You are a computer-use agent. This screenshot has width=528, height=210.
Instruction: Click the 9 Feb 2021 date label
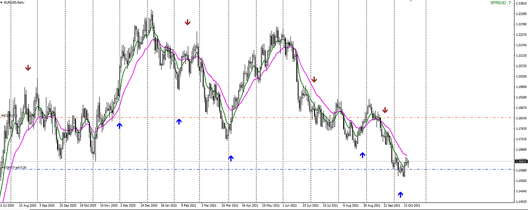click(189, 205)
